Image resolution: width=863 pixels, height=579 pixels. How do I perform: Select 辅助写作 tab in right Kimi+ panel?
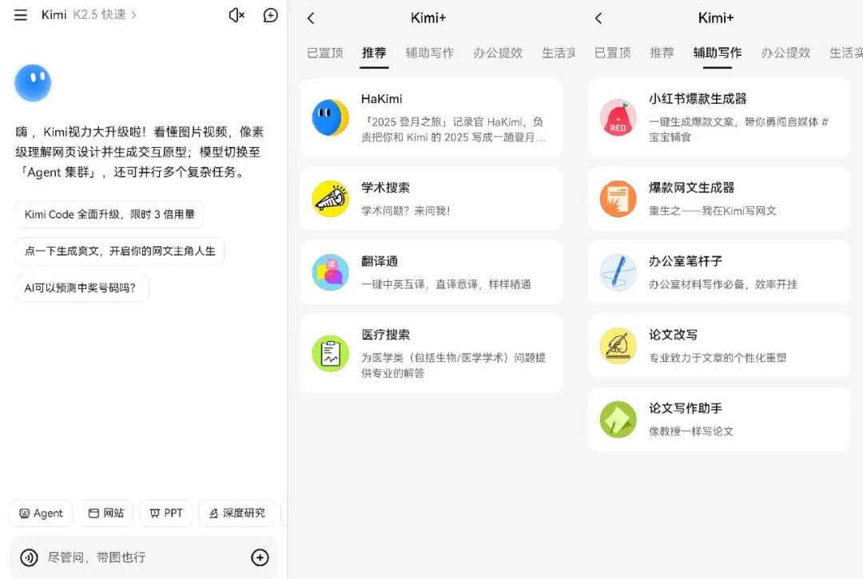click(x=717, y=53)
